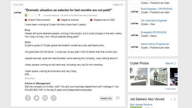Share the review via email icon
The width and height of the screenshot is (192, 108).
45,98
